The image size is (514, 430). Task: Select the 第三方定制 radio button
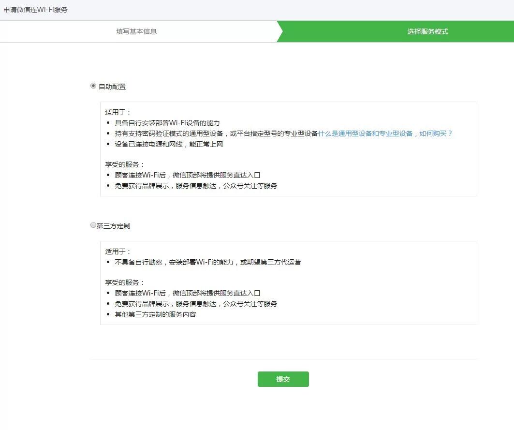point(93,225)
